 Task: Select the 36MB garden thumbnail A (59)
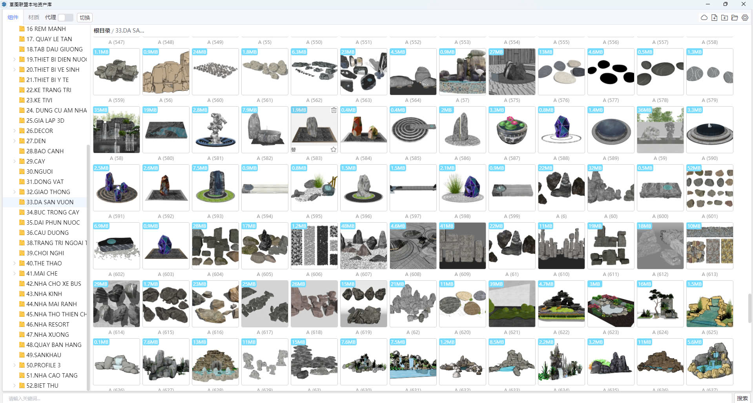point(660,130)
